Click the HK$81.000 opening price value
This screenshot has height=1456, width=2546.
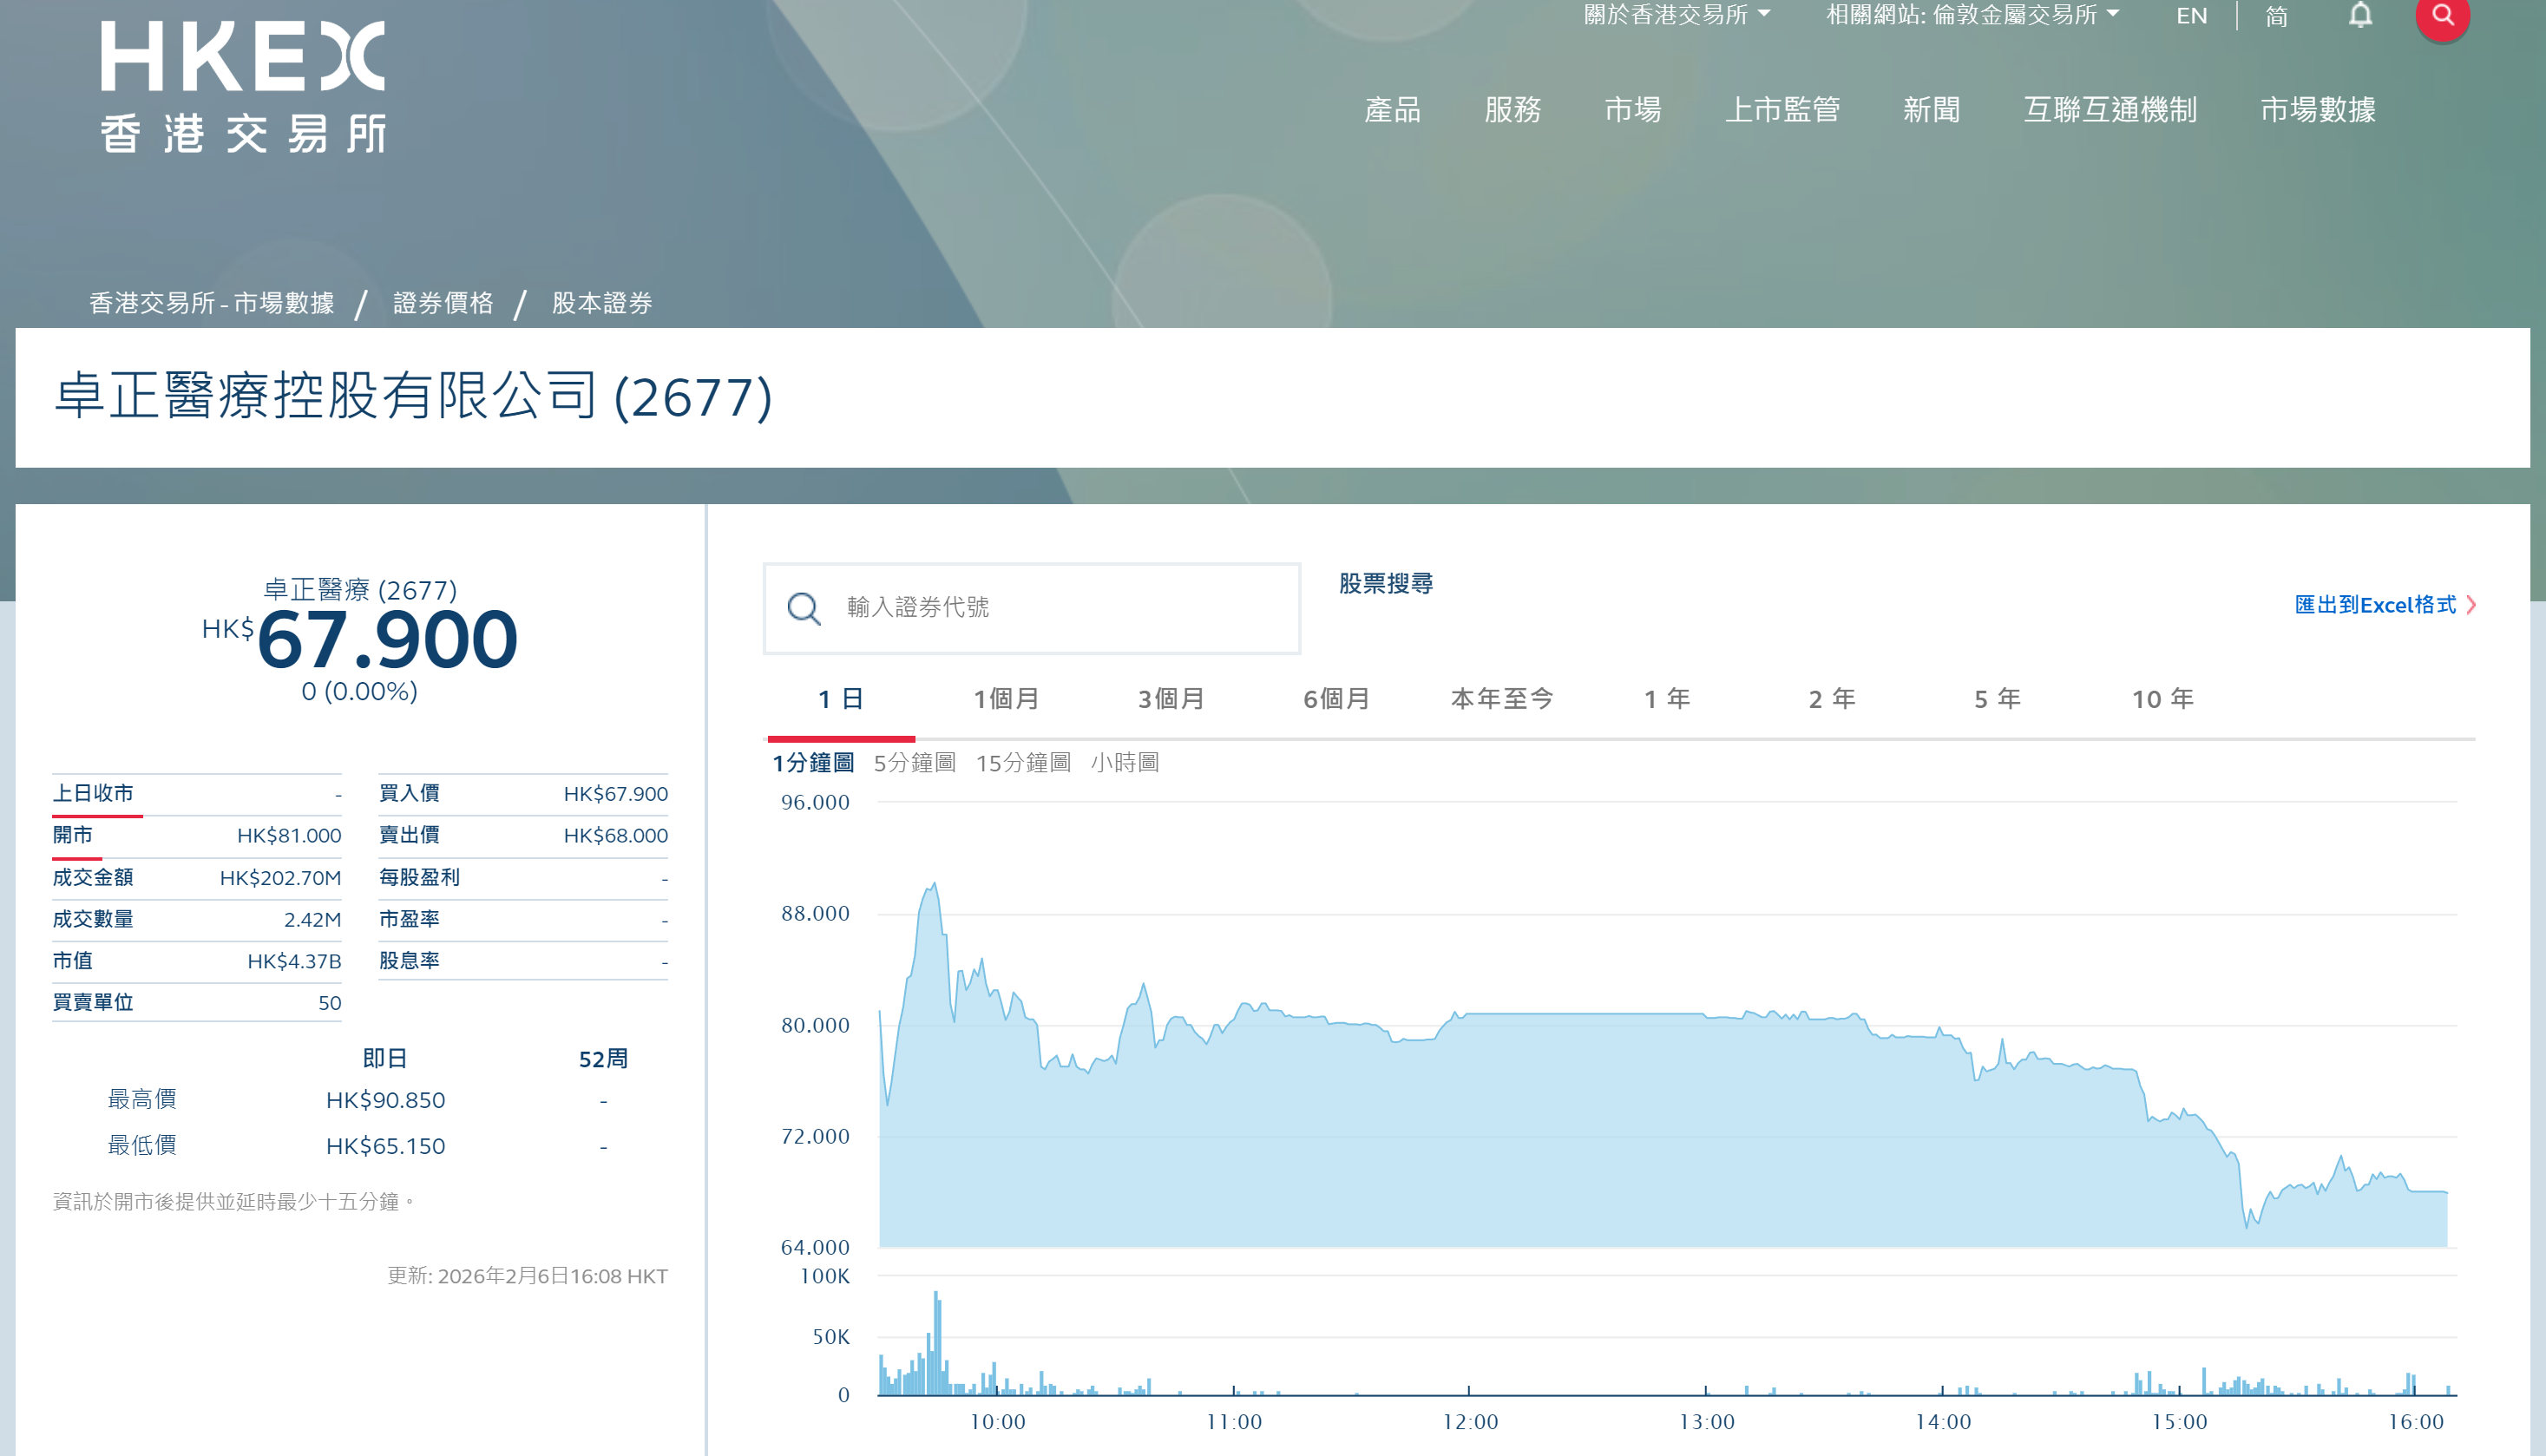pos(289,836)
